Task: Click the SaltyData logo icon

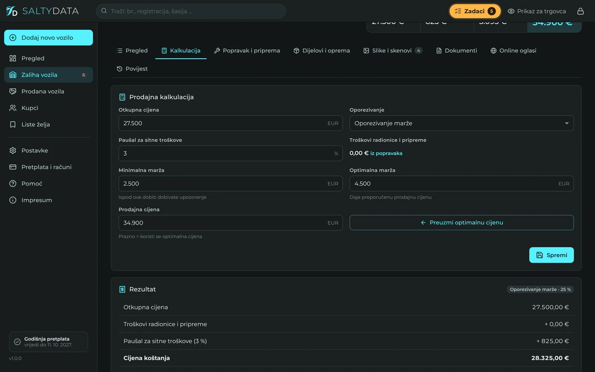Action: 12,11
